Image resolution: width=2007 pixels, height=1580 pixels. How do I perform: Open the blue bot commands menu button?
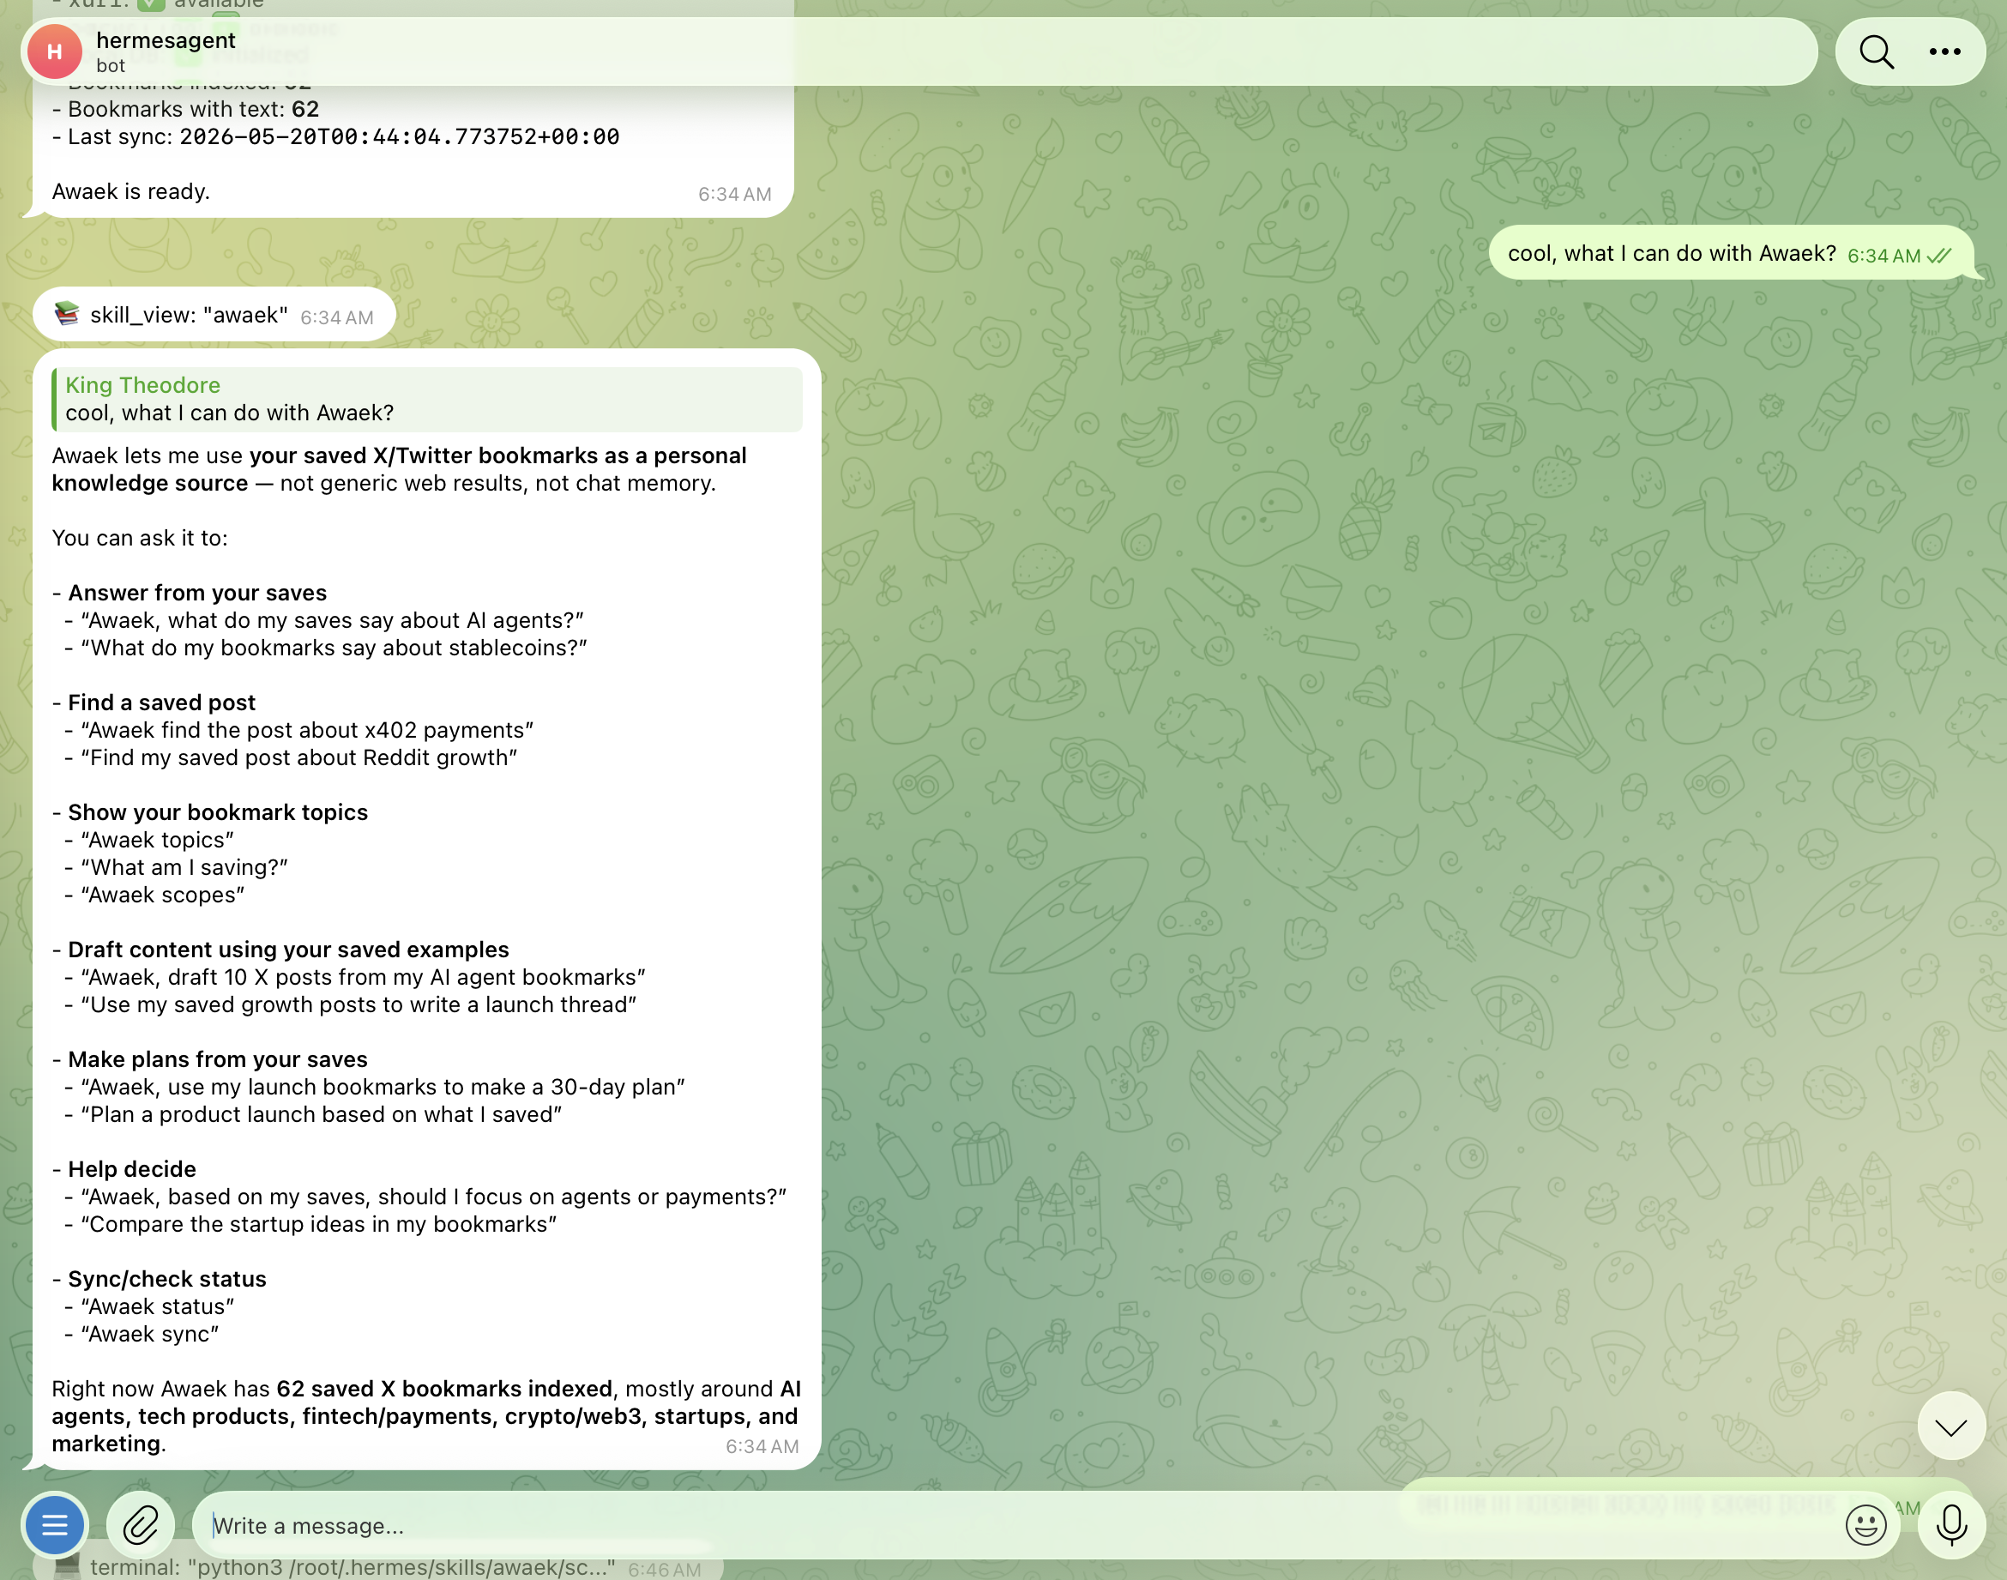pyautogui.click(x=55, y=1524)
